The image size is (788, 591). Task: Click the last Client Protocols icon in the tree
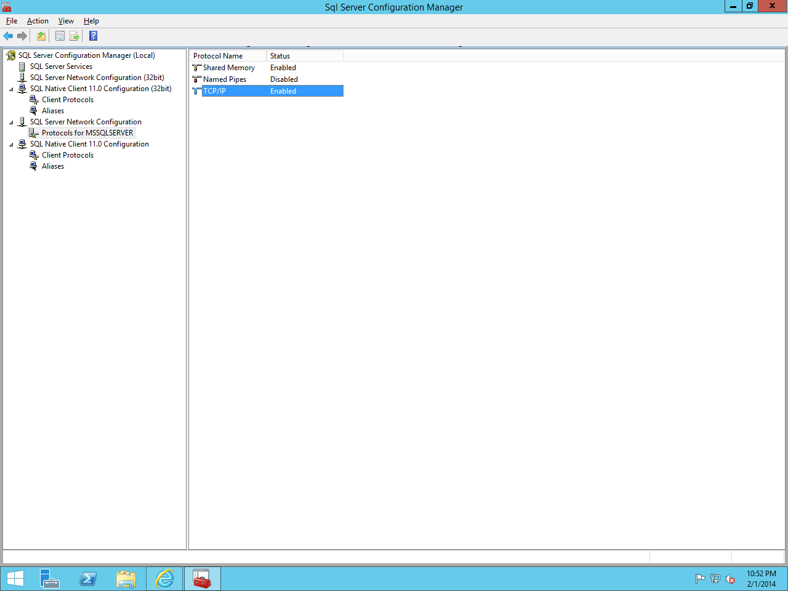tap(34, 155)
